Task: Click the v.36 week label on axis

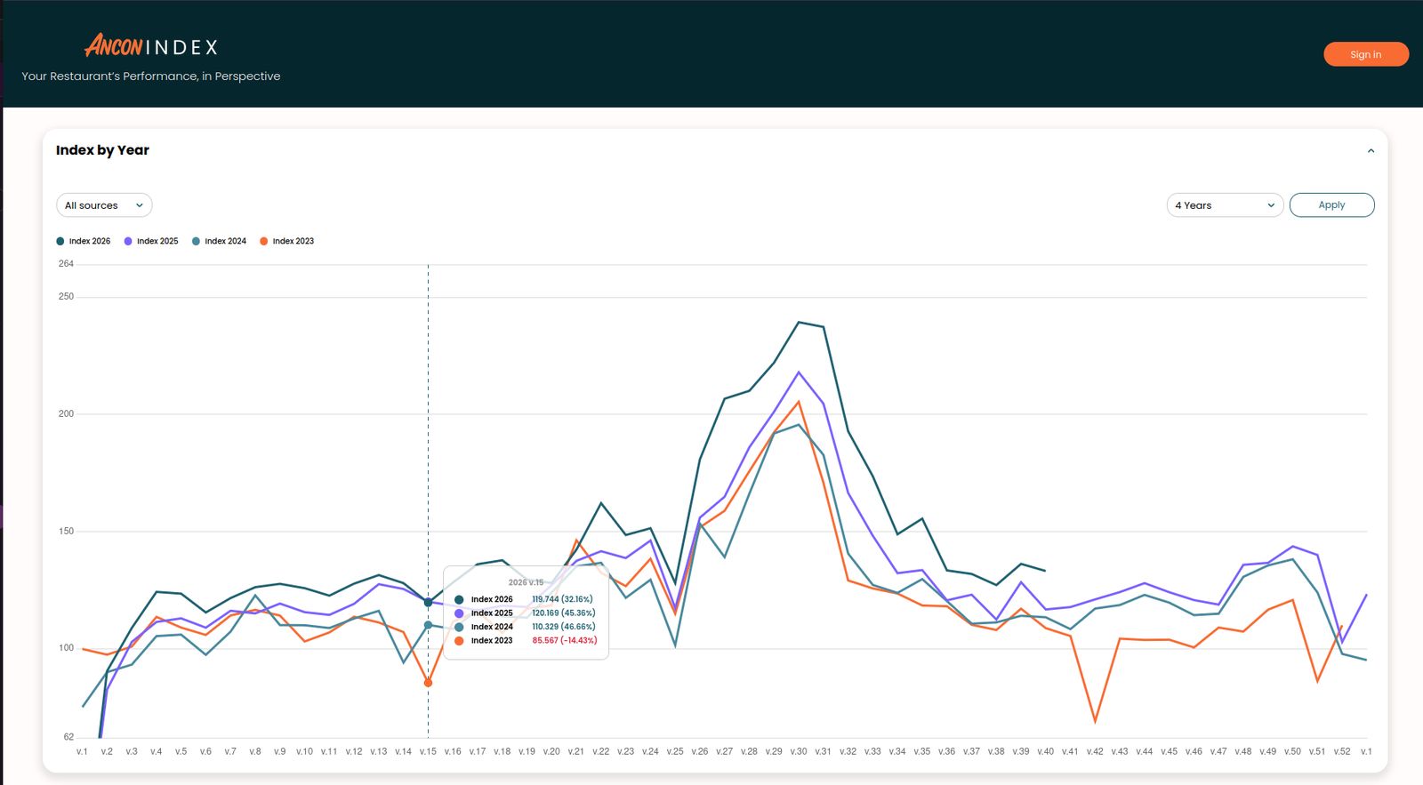Action: pyautogui.click(x=946, y=751)
